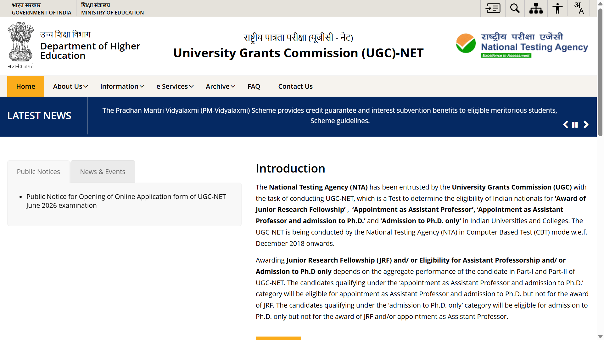Open UGC-NET June 2026 public notice link
The width and height of the screenshot is (604, 340).
pyautogui.click(x=126, y=201)
